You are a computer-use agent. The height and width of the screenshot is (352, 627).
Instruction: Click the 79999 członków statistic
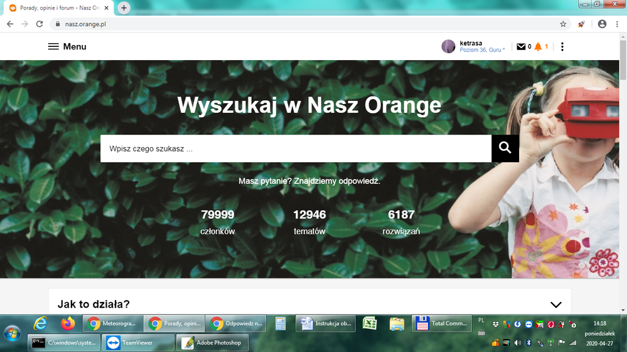pyautogui.click(x=218, y=222)
